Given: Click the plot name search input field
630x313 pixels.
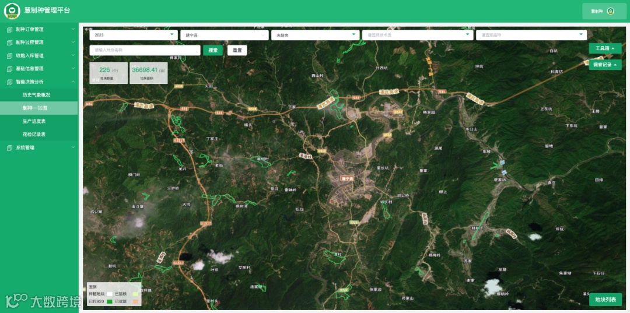Looking at the screenshot, I should click(x=145, y=50).
